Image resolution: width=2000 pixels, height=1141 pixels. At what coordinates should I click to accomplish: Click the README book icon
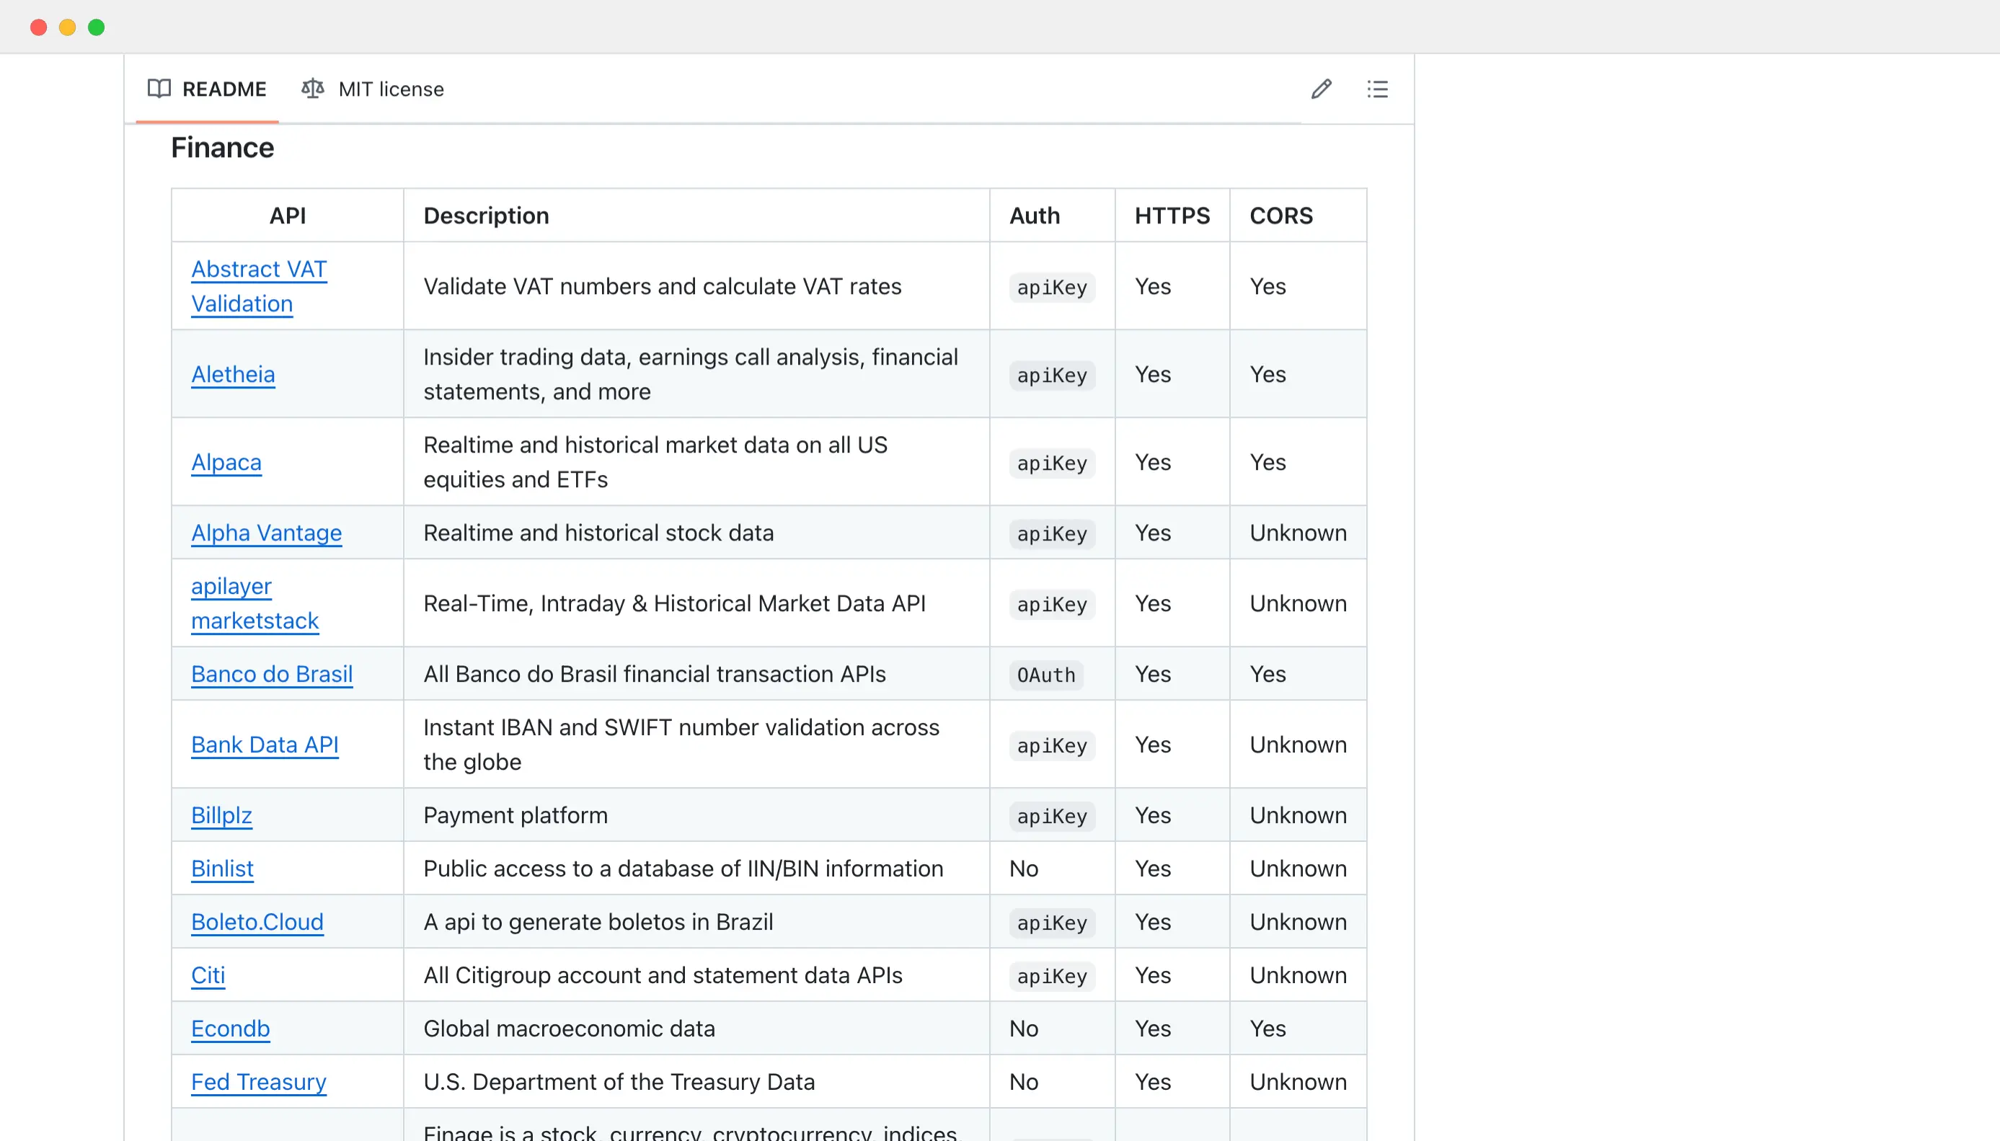tap(159, 89)
